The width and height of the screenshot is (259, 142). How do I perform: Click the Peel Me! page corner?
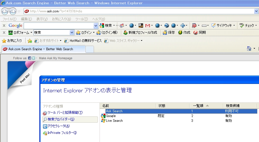point(21,75)
